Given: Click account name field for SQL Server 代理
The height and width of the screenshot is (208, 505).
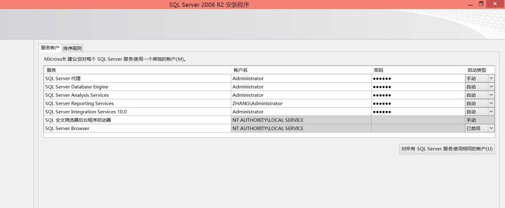Looking at the screenshot, I should 301,78.
